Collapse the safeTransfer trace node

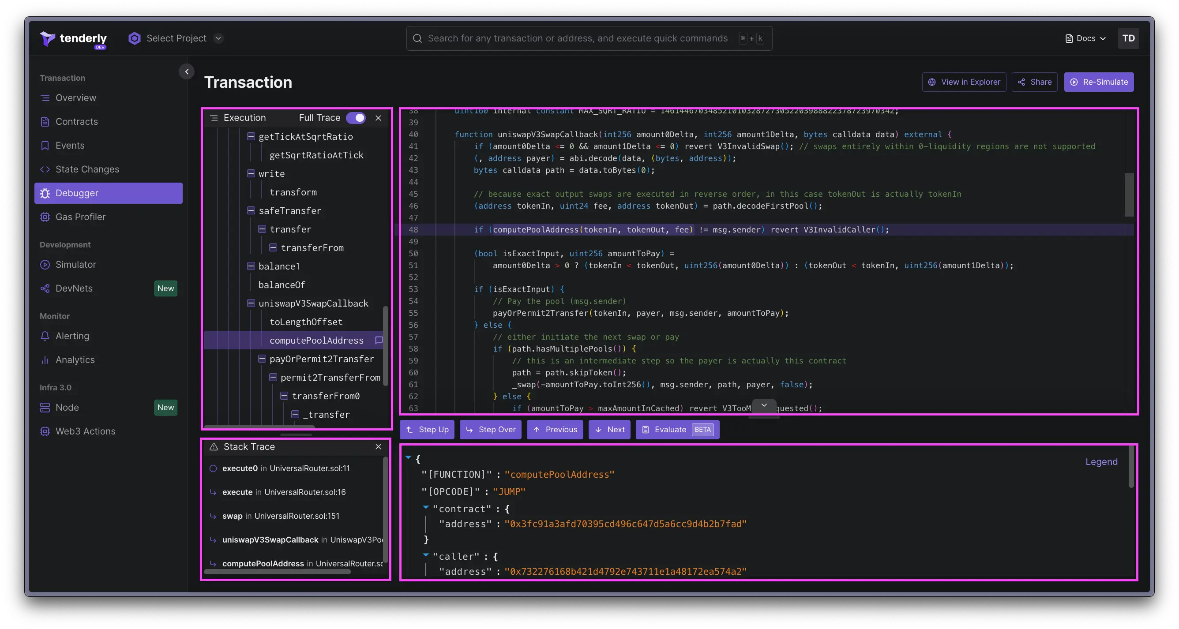pyautogui.click(x=251, y=210)
